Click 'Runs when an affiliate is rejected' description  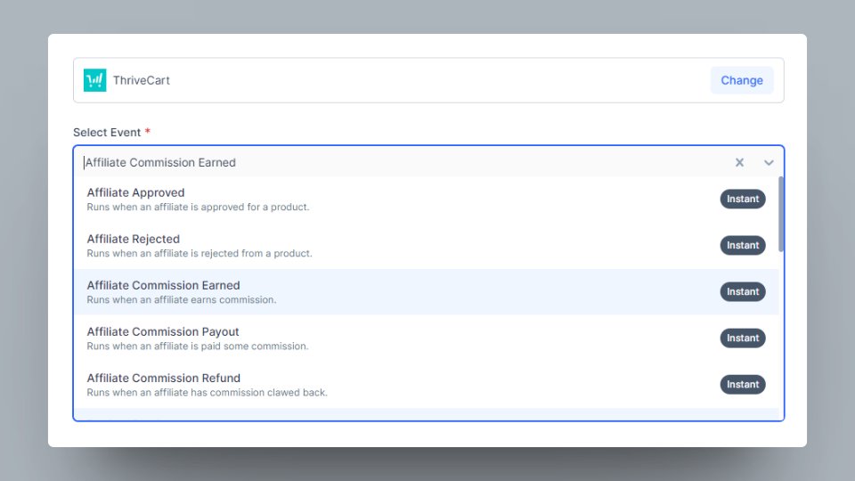(x=199, y=254)
